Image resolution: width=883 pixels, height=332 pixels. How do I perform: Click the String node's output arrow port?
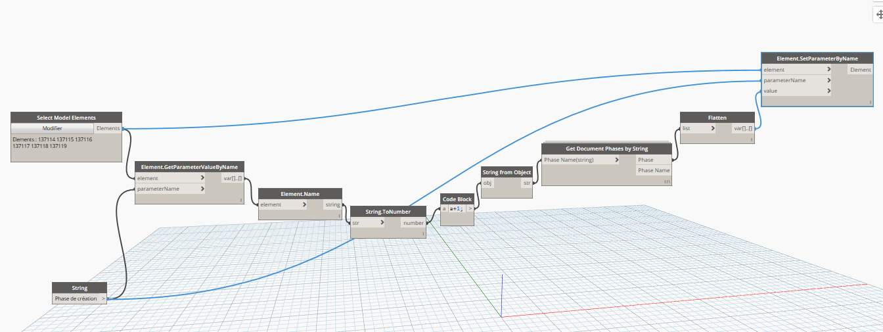tap(103, 298)
